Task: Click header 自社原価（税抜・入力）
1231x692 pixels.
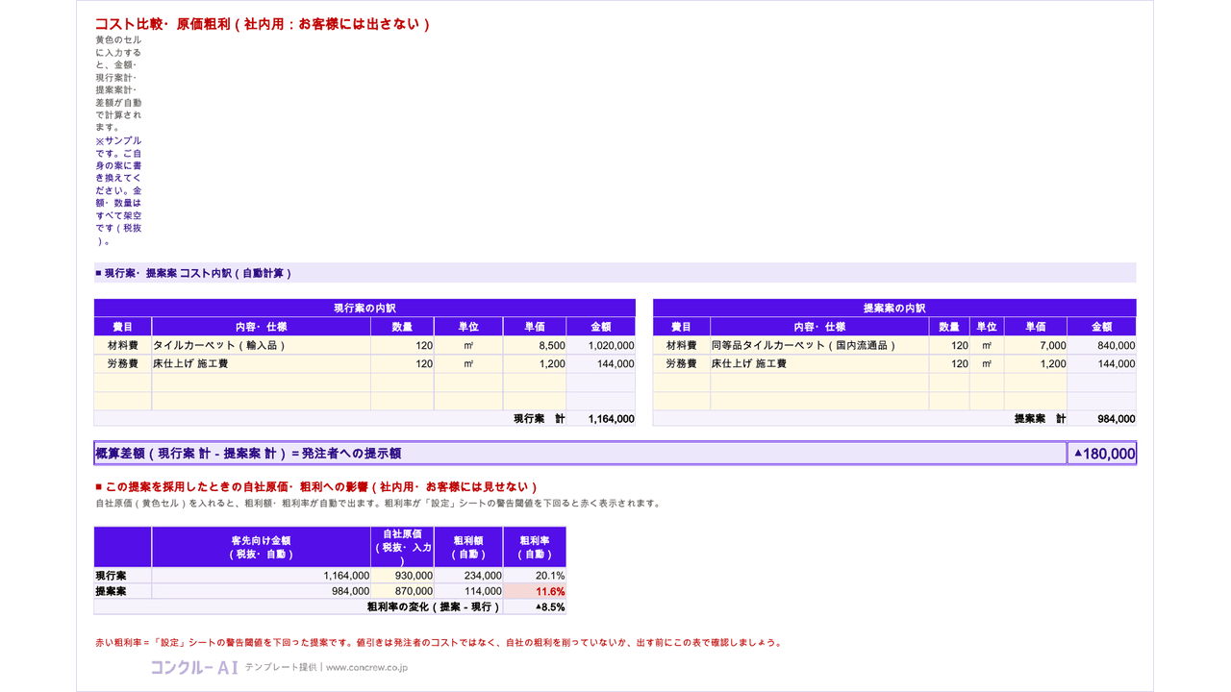Action: click(402, 547)
